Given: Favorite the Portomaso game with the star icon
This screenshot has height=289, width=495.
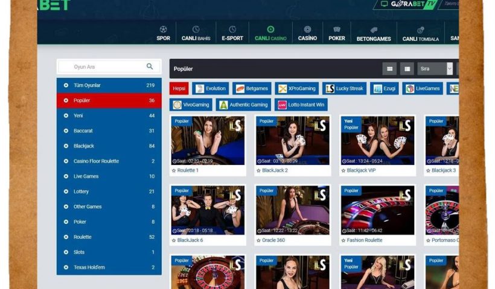Looking at the screenshot, I should [428, 240].
